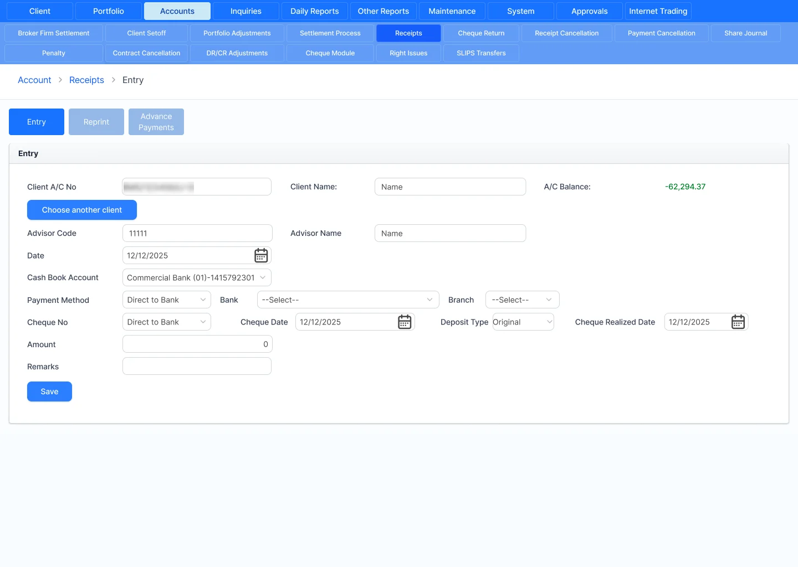
Task: Focus the Amount input field
Action: pyautogui.click(x=197, y=344)
